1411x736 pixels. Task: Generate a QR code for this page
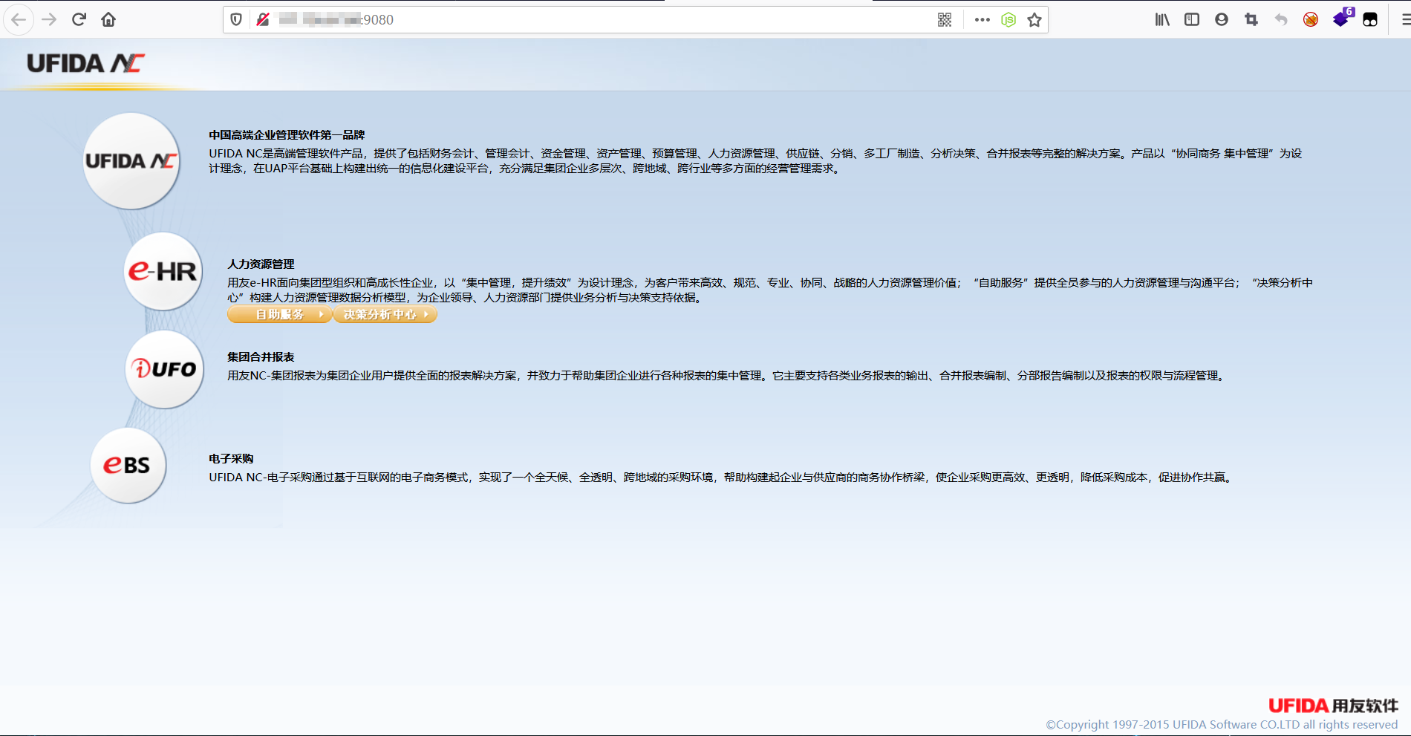[x=945, y=20]
